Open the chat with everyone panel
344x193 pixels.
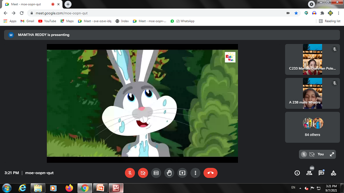click(x=321, y=173)
